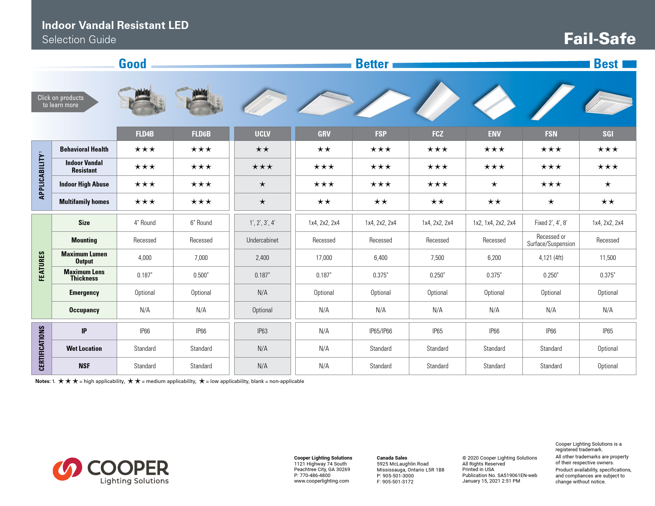The image size is (655, 506).
Task: Select the Better rating heading
Action: click(372, 64)
